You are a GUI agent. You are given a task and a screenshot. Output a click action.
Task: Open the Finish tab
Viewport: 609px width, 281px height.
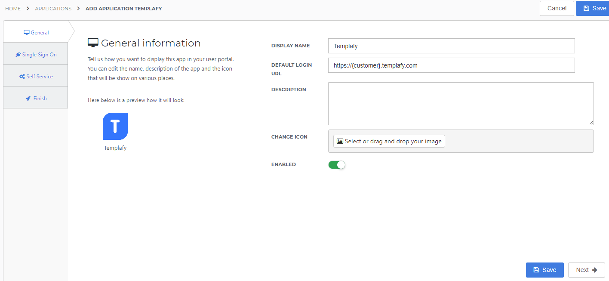(36, 99)
